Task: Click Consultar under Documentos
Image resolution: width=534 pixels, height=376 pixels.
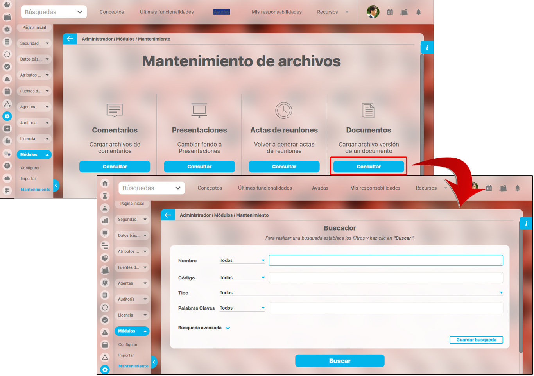Action: (x=368, y=167)
